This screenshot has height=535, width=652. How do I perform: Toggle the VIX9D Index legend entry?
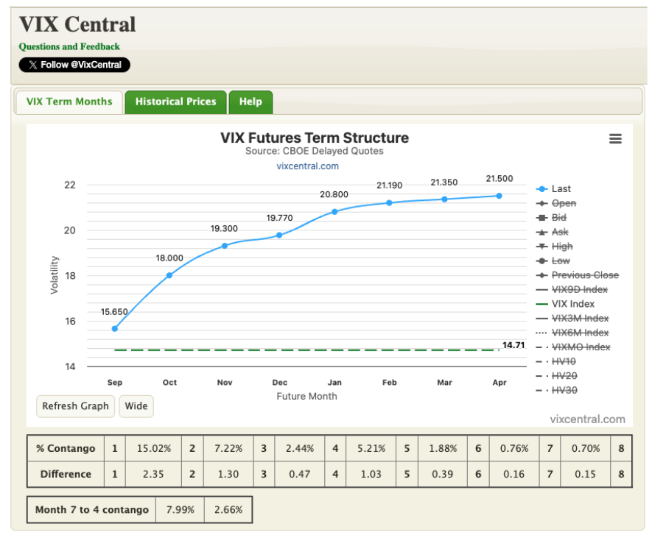tap(578, 289)
